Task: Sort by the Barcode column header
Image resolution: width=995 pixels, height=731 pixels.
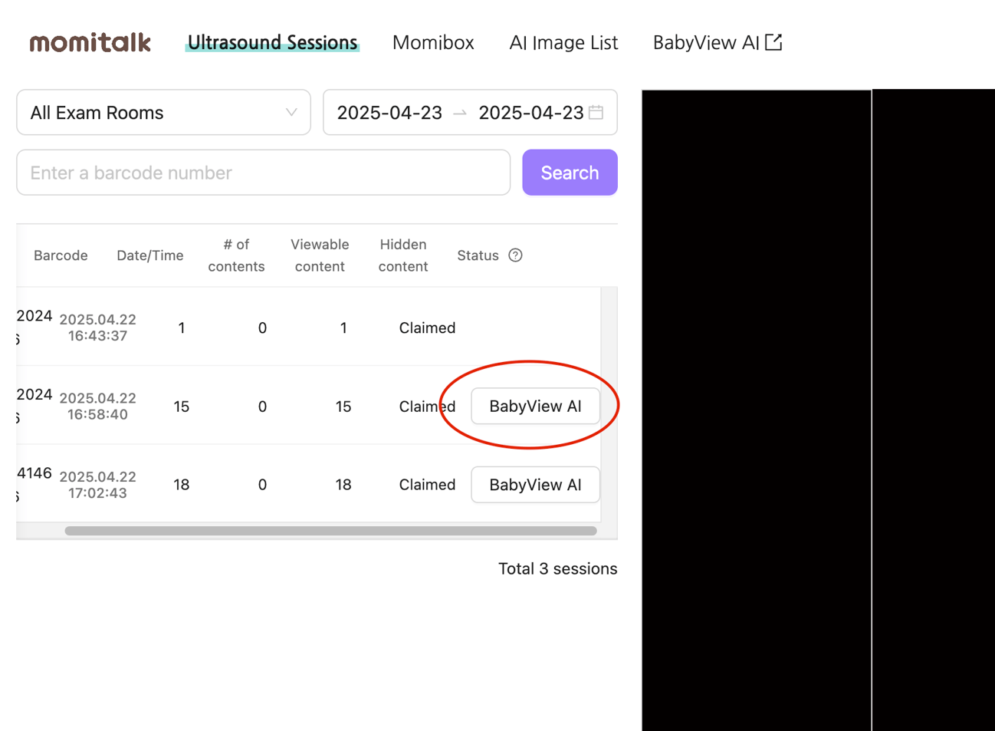Action: [60, 255]
